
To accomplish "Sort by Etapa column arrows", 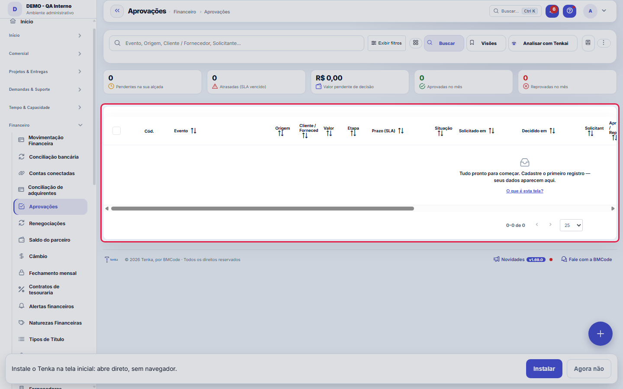I will coord(353,134).
